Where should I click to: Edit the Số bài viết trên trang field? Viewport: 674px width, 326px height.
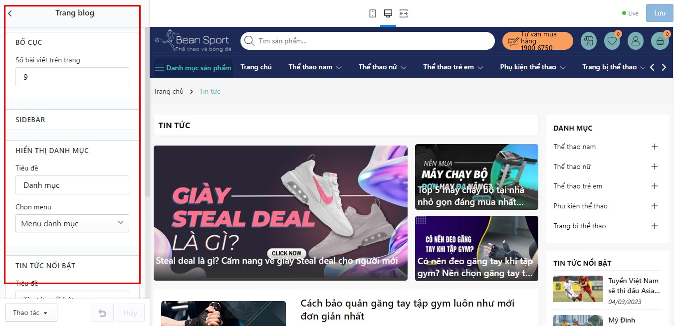click(x=72, y=77)
